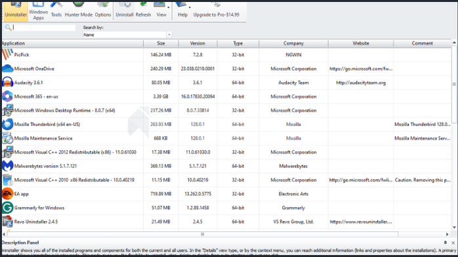Click the 719.89 MB size cell
The height and width of the screenshot is (257, 458).
(161, 193)
